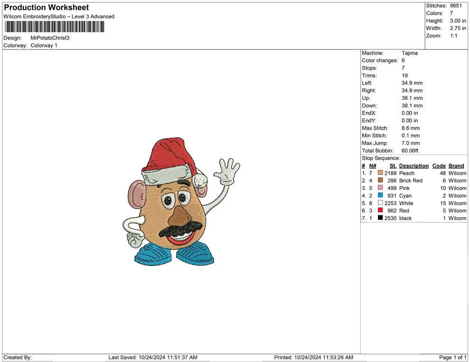Choose the Cyan thread color swatch
The image size is (470, 362).
(x=380, y=196)
